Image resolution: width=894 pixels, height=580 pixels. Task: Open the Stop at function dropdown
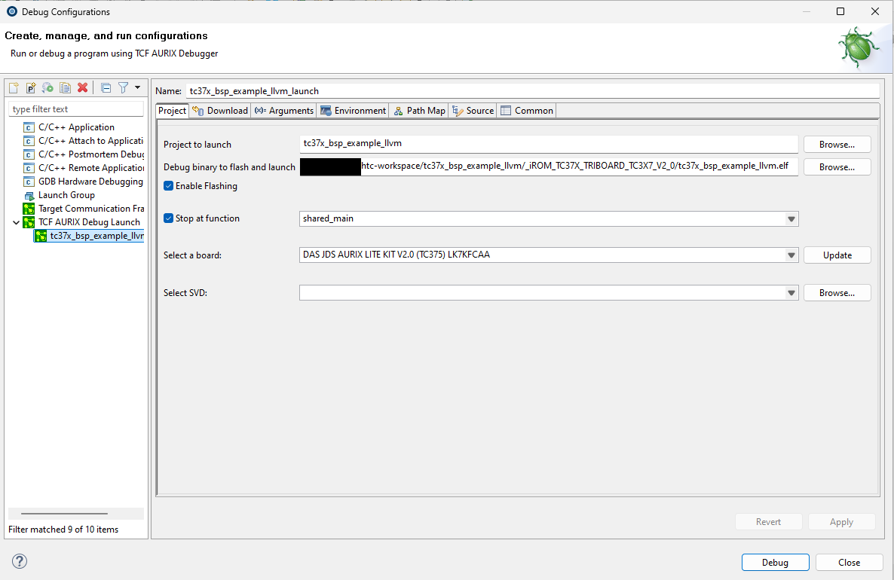pyautogui.click(x=791, y=218)
